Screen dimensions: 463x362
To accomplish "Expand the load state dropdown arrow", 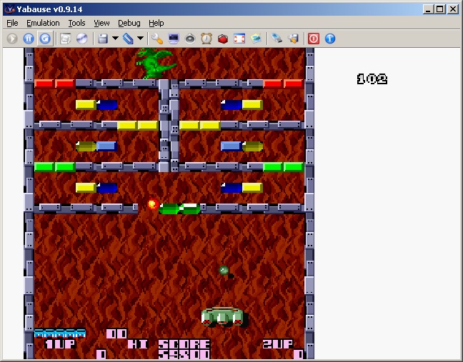I will [141, 38].
